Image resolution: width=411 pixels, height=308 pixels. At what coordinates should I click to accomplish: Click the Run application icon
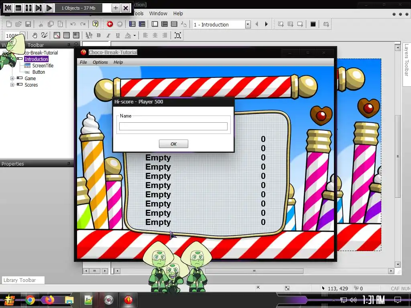coord(291,24)
